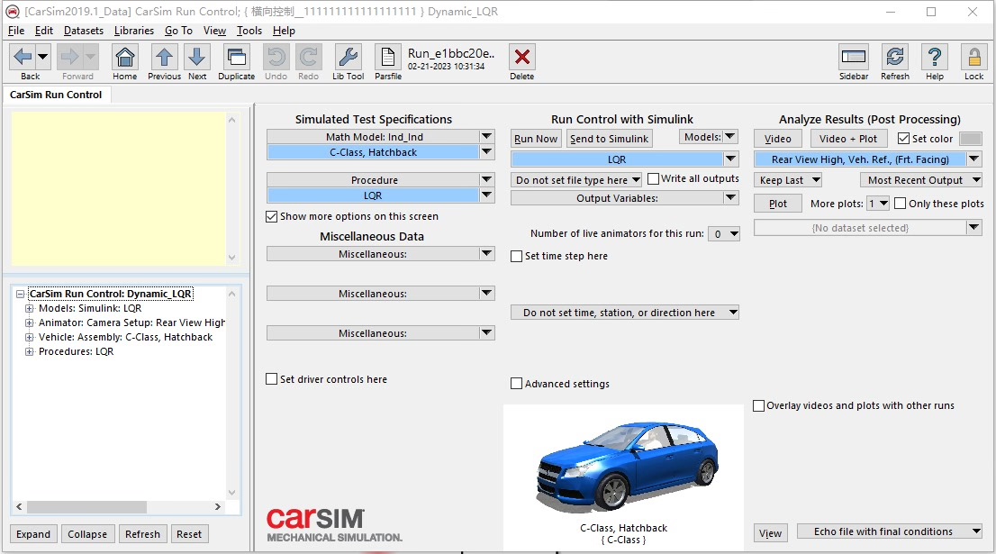The height and width of the screenshot is (554, 996).
Task: Jump to the Previous dataset icon
Action: pos(165,57)
